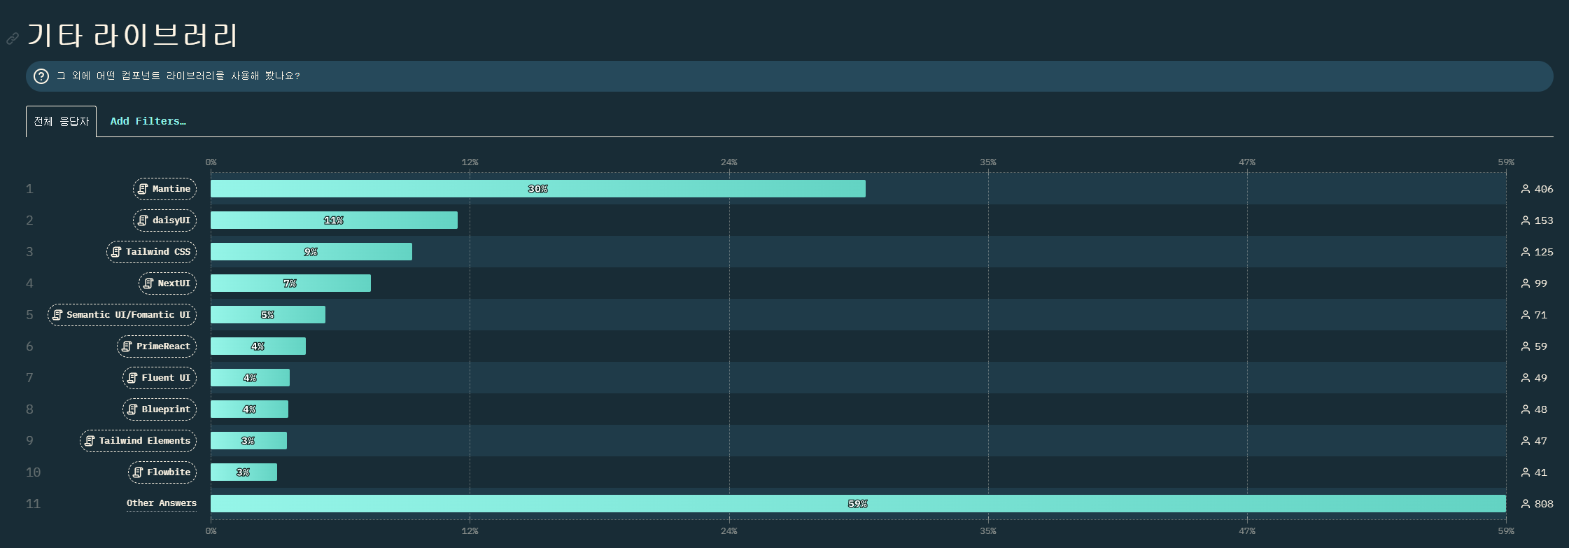The image size is (1569, 548).
Task: Open the Tailwind Elements library label
Action: [x=138, y=441]
